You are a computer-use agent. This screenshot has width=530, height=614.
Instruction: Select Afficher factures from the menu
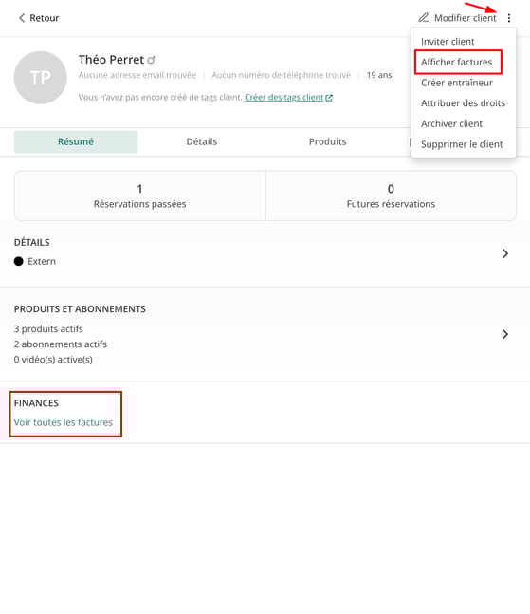456,62
